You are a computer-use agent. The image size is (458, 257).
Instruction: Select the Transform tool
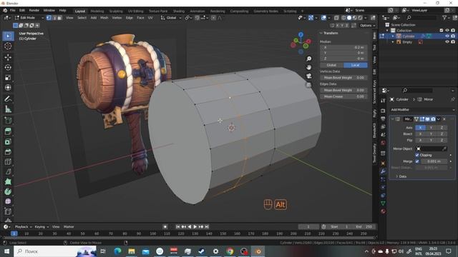[x=8, y=87]
